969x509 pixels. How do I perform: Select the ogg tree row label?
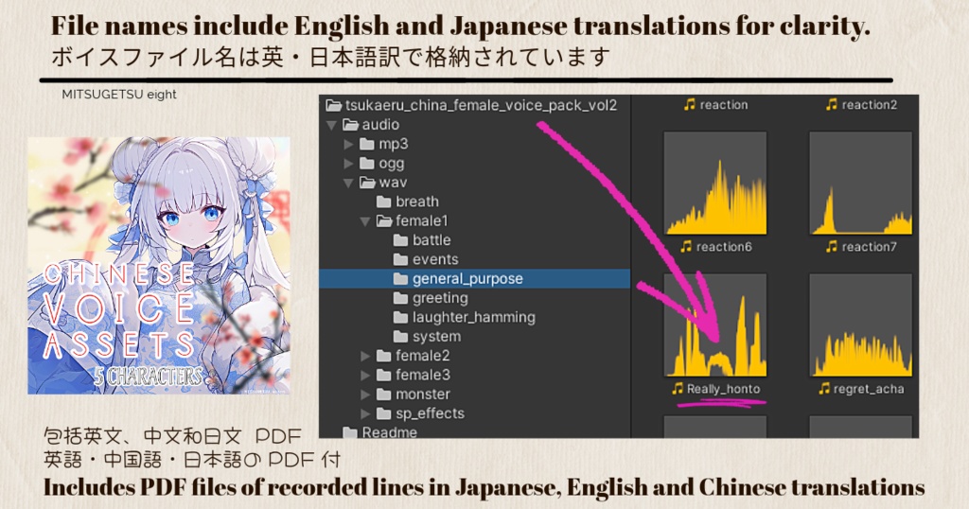(392, 164)
